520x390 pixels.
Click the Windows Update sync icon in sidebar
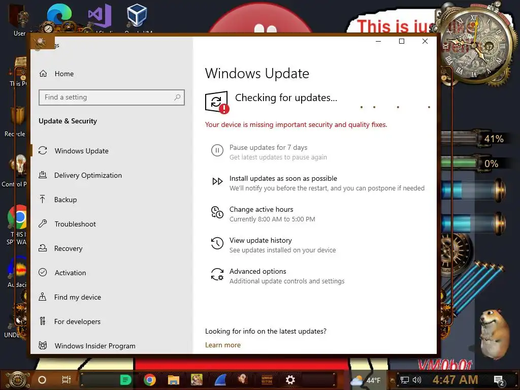pyautogui.click(x=43, y=150)
